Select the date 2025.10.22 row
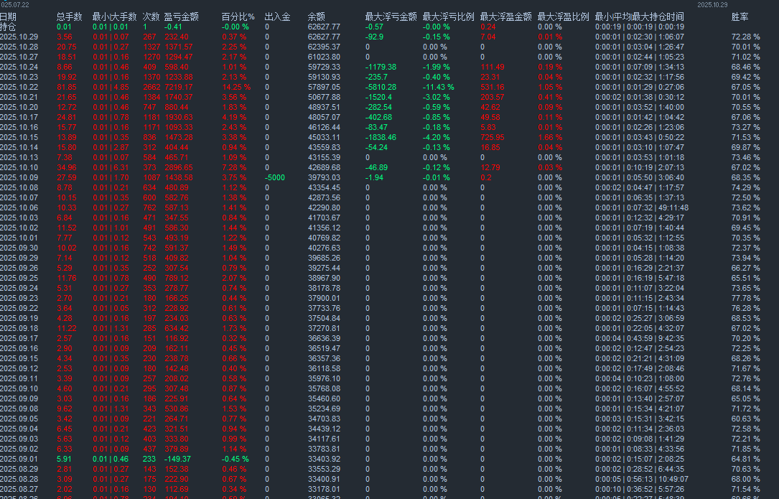 click(19, 87)
